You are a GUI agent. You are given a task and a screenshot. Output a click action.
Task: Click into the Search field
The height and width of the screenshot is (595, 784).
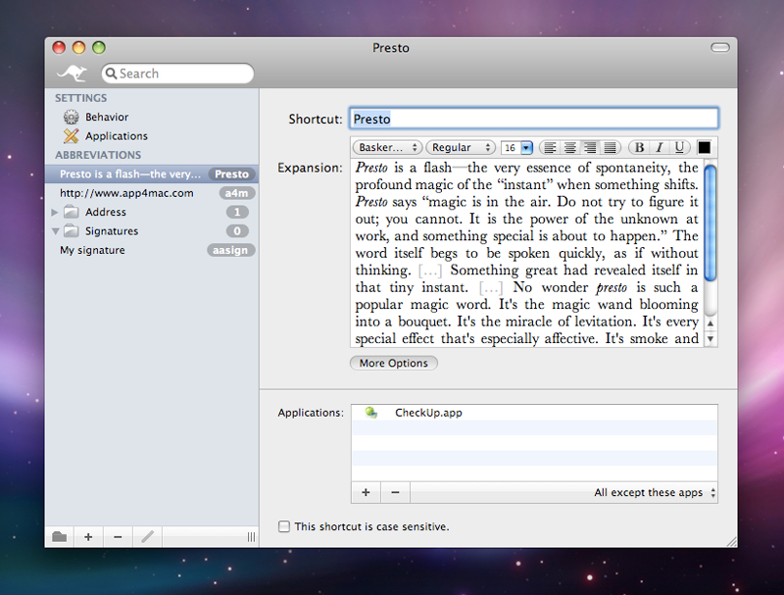click(x=177, y=74)
